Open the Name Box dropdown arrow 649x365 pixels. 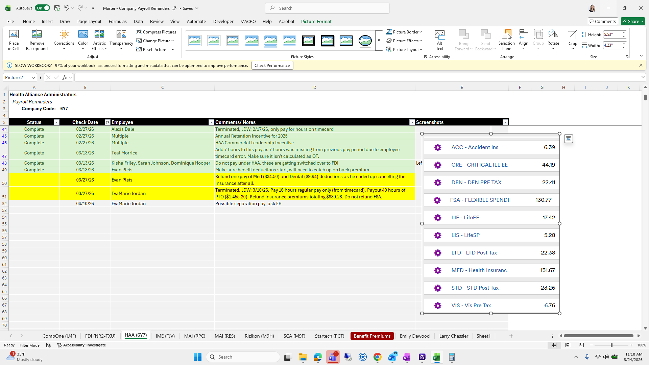(x=33, y=78)
